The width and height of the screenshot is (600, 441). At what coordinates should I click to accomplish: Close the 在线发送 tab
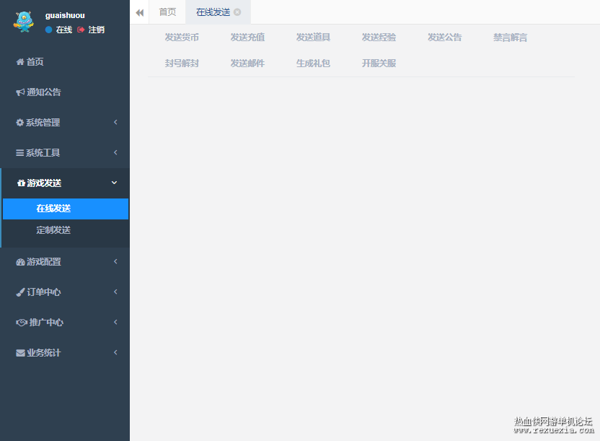(237, 12)
